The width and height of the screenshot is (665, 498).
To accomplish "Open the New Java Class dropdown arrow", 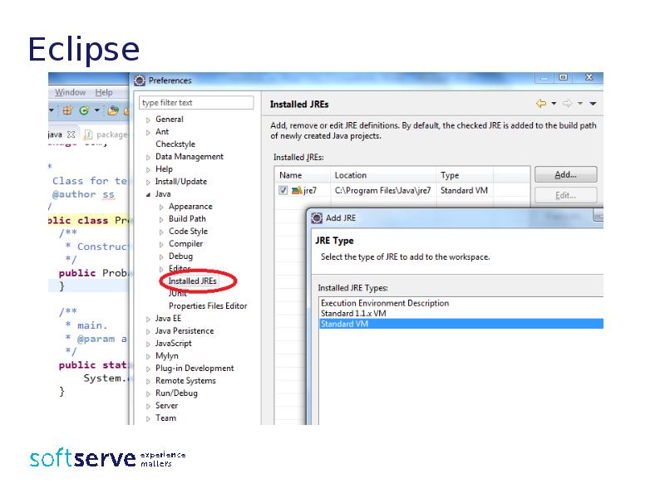I will [96, 110].
